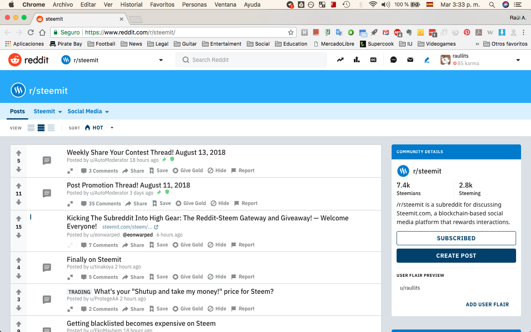The width and height of the screenshot is (531, 332).
Task: Switch to compact view layout
Action: coord(51,128)
